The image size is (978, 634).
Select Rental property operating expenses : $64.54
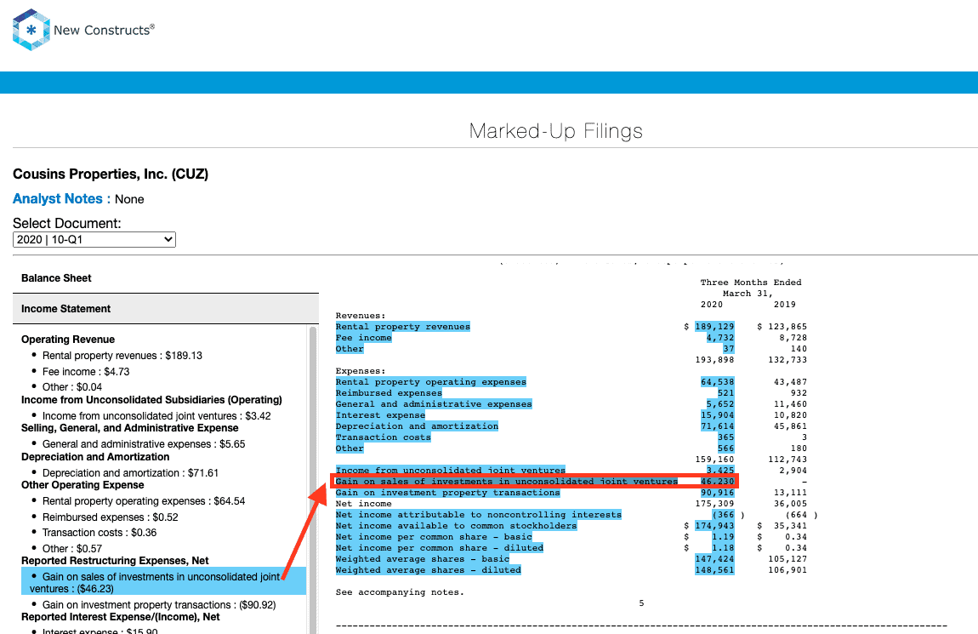[x=144, y=501]
